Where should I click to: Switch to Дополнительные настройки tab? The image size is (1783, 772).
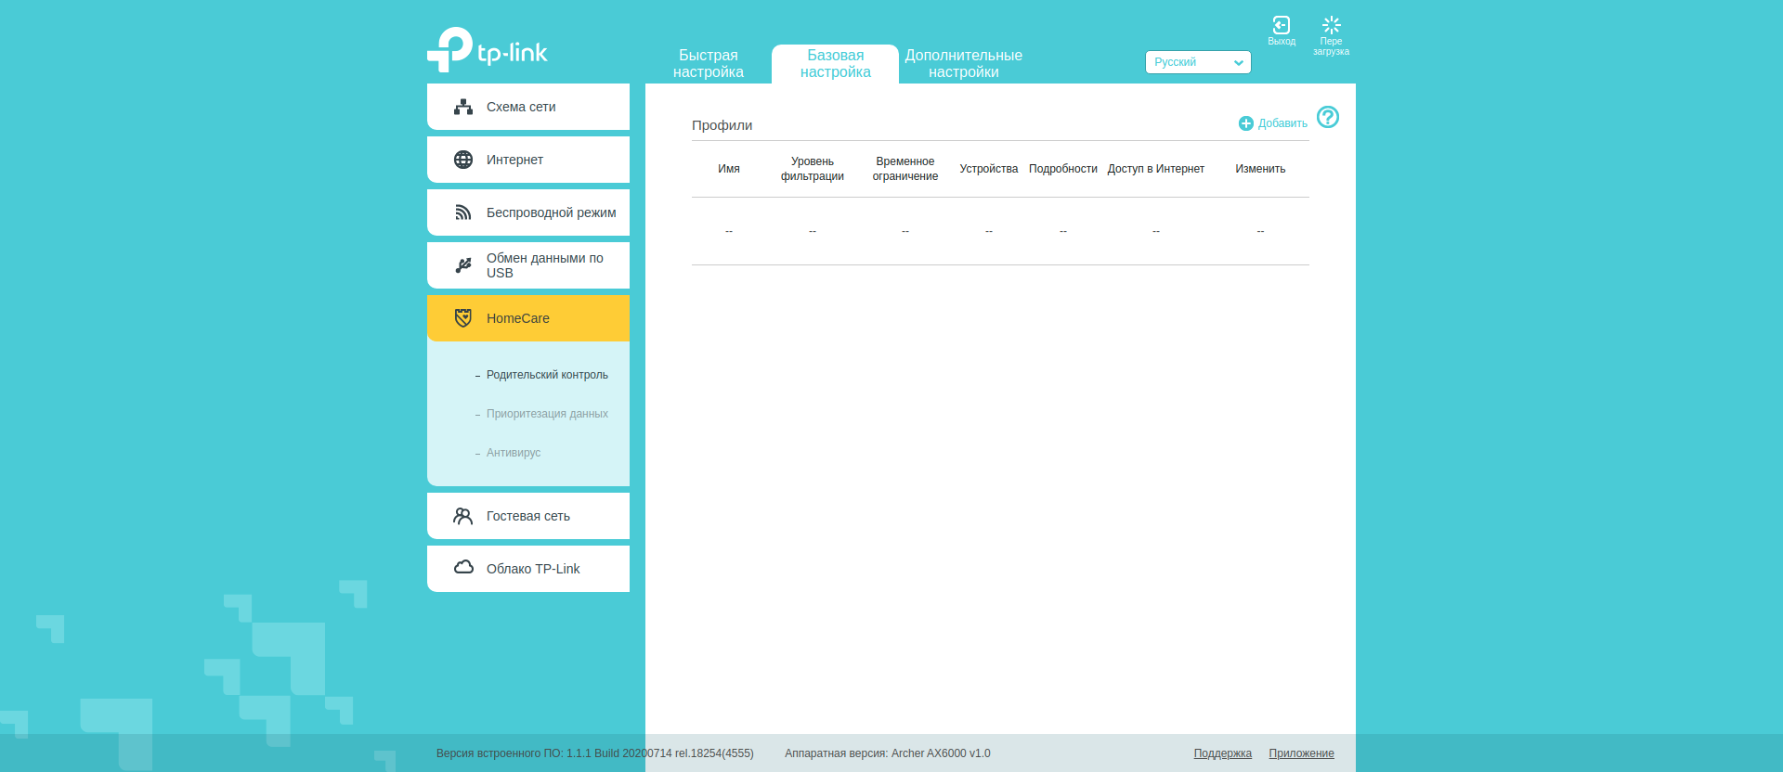(963, 64)
